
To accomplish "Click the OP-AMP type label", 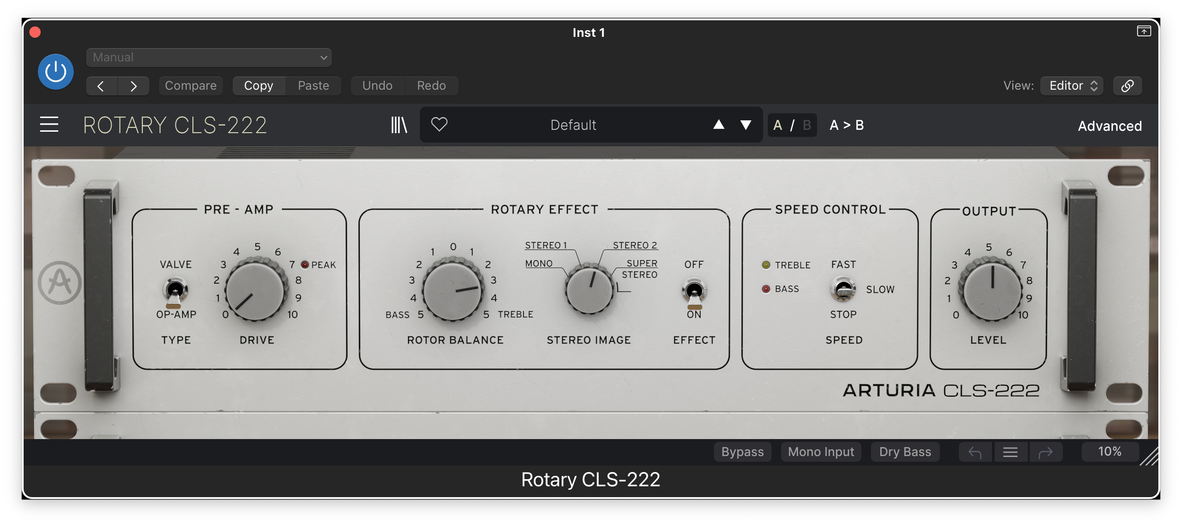I will [176, 314].
